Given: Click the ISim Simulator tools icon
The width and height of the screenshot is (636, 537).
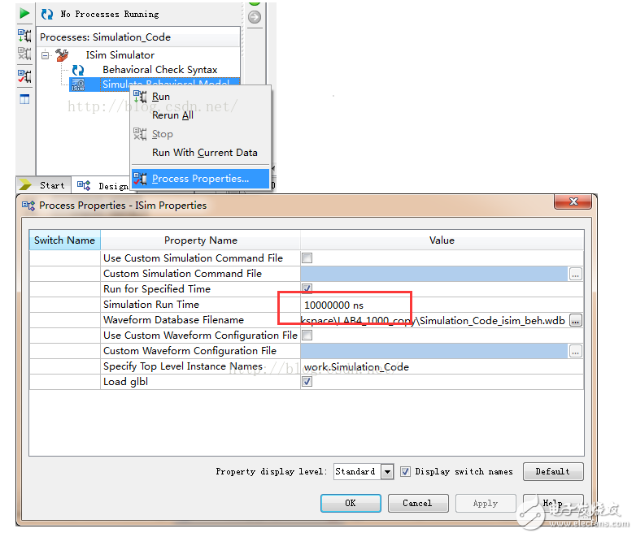Looking at the screenshot, I should [x=62, y=55].
